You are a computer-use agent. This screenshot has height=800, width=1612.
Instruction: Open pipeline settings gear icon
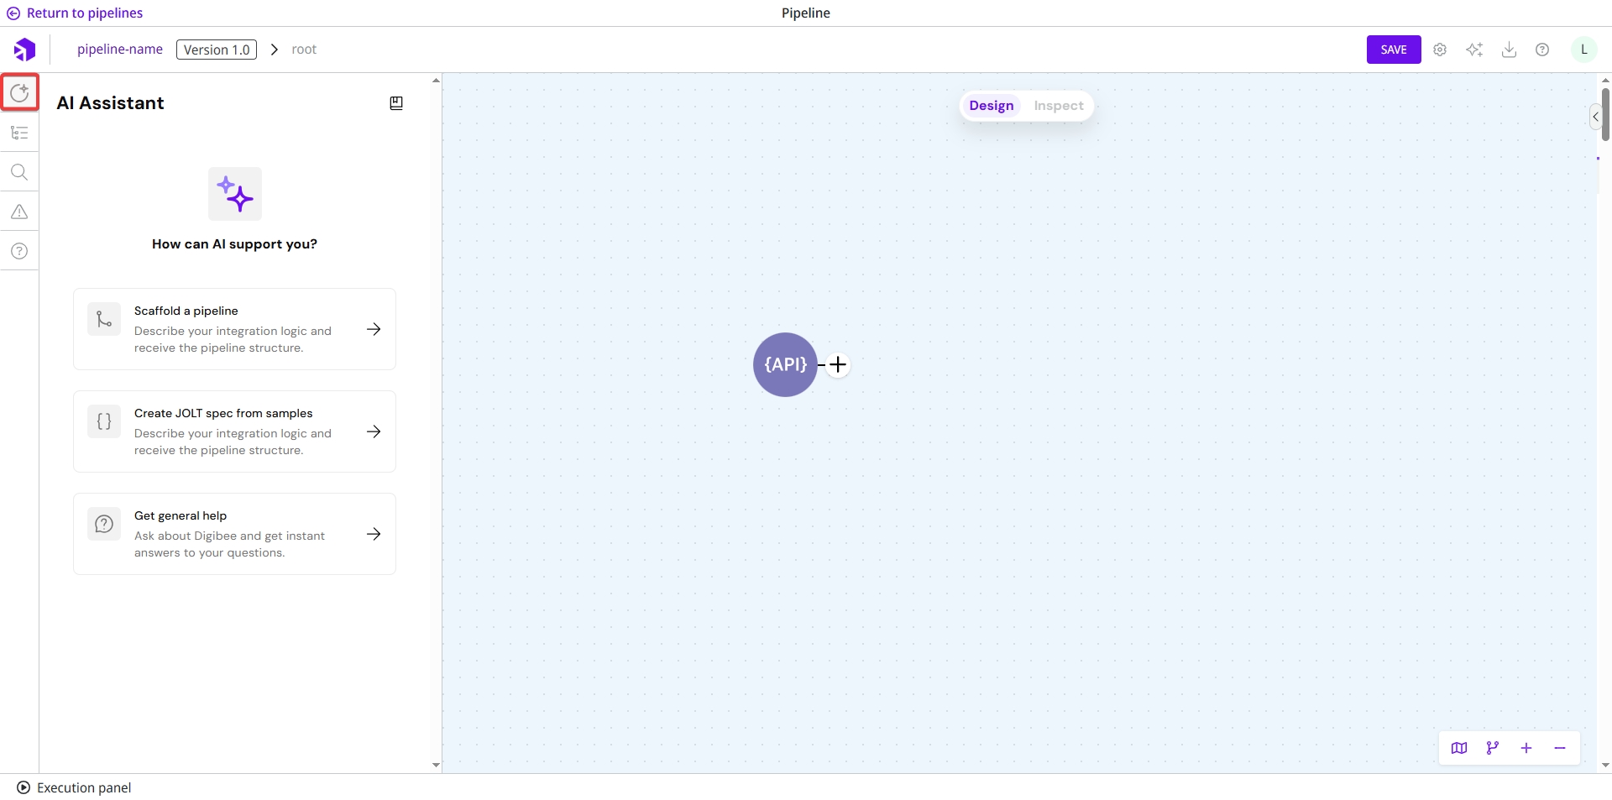(x=1440, y=50)
